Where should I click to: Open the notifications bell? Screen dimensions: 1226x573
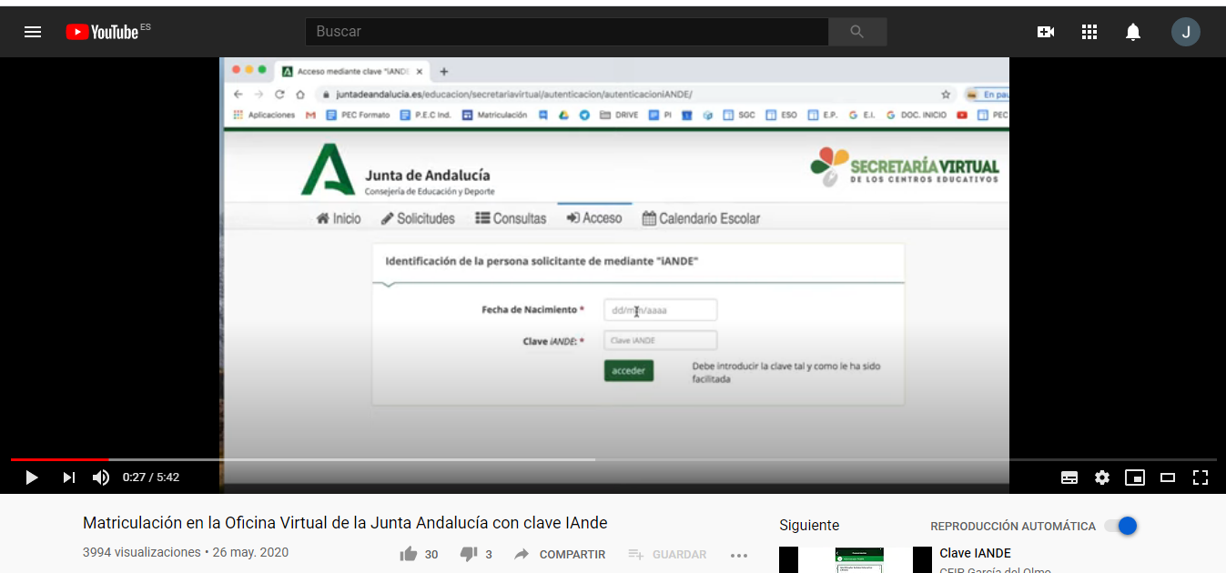pyautogui.click(x=1133, y=32)
